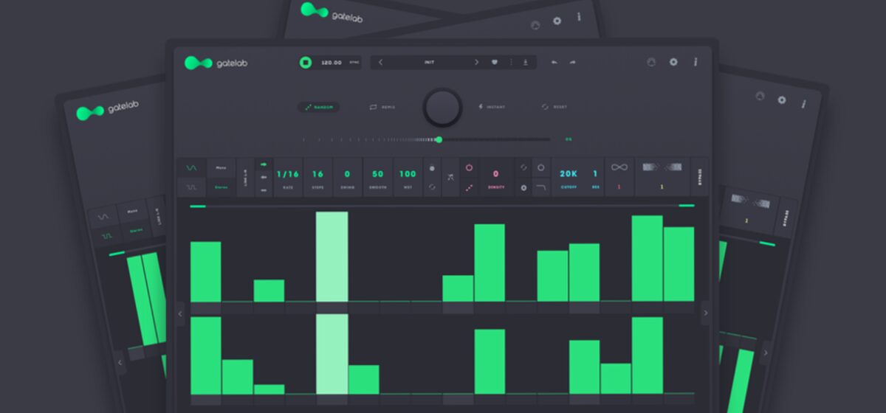The height and width of the screenshot is (413, 886).
Task: Open the INIT preset name selector
Action: coord(428,63)
